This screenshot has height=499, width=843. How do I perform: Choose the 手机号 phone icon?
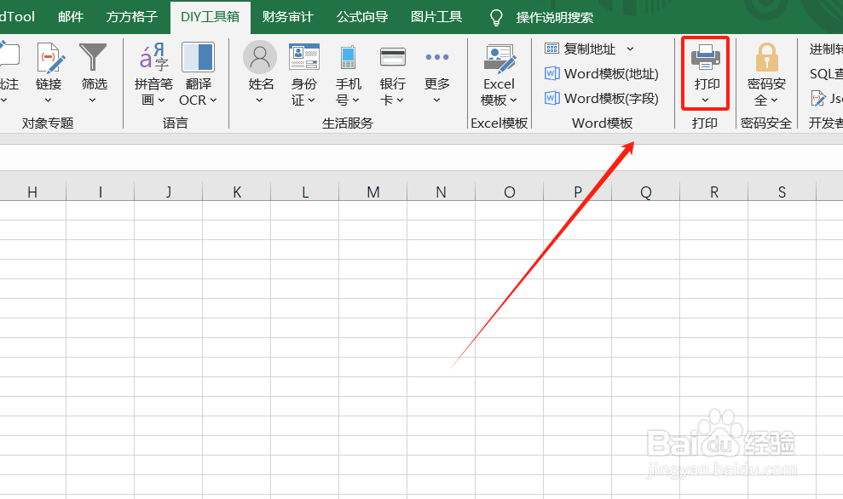coord(349,57)
